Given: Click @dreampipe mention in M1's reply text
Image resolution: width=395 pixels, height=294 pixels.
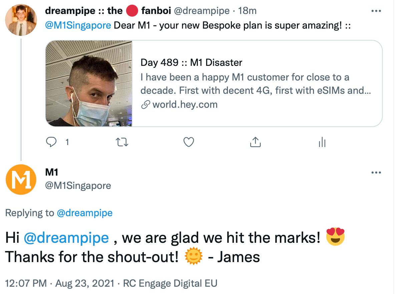Looking at the screenshot, I should tap(66, 238).
